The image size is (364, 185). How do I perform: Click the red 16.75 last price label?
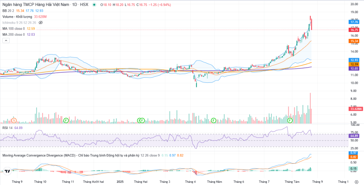point(354,30)
